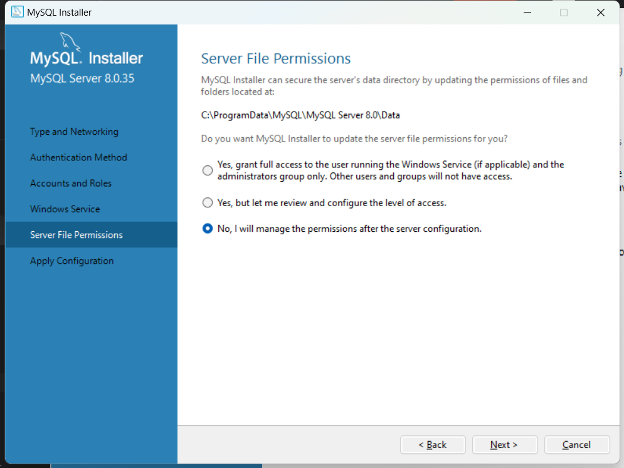
Task: Choose review and configure access level option
Action: point(208,203)
